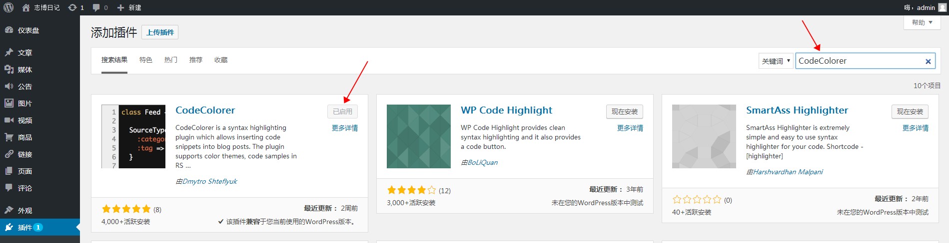
Task: Click the updates refresh icon
Action: coord(72,7)
